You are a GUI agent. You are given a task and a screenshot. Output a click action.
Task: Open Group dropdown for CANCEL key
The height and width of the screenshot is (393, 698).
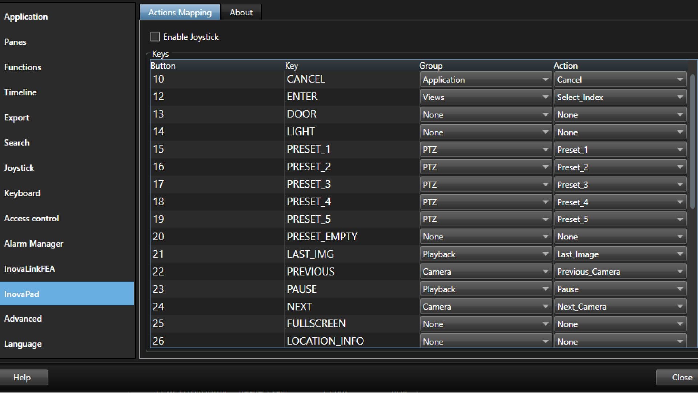click(485, 80)
